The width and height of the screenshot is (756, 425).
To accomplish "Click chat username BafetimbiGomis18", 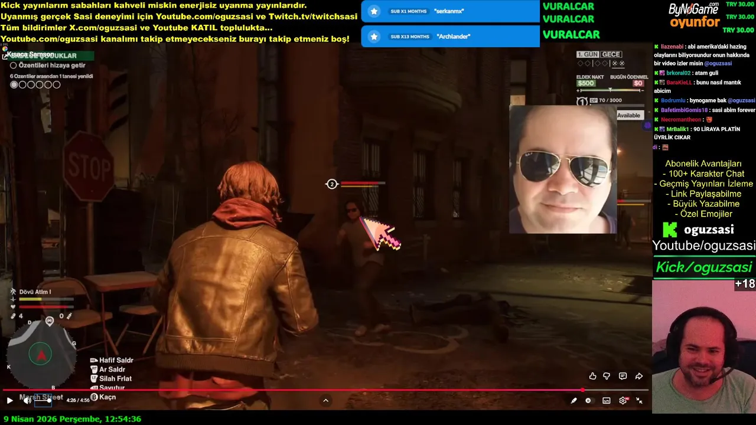I will [x=684, y=110].
